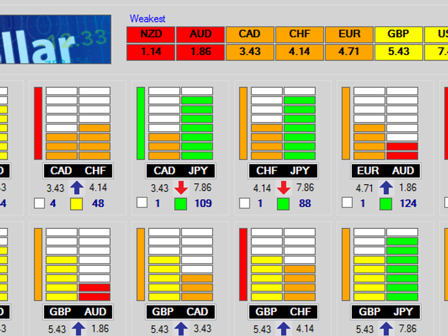Click the CHF JPY pair label
448x336 pixels.
pos(283,171)
